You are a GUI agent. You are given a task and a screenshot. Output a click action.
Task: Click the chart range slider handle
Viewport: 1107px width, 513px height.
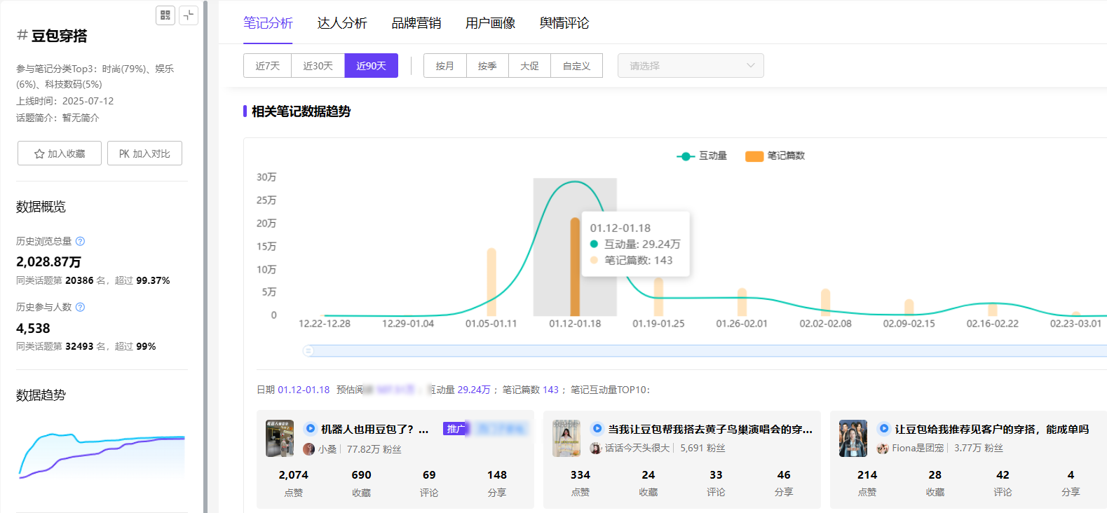click(x=308, y=350)
